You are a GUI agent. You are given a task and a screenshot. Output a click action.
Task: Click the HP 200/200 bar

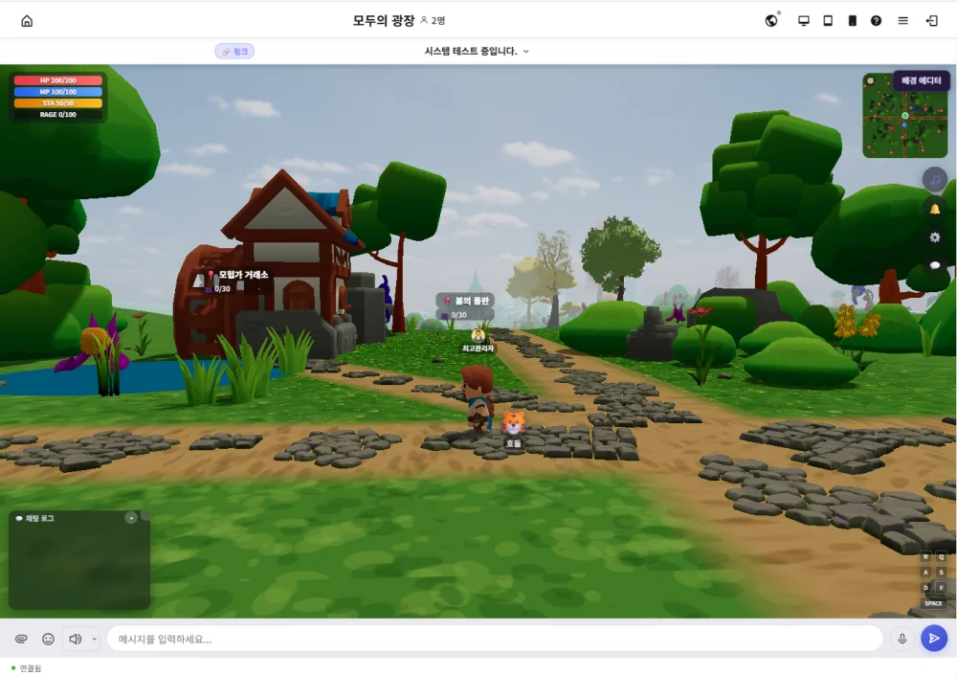[x=58, y=80]
